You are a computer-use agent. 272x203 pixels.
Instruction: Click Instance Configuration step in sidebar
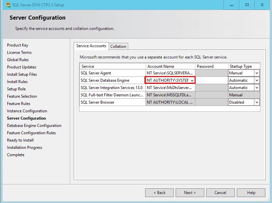click(x=27, y=111)
